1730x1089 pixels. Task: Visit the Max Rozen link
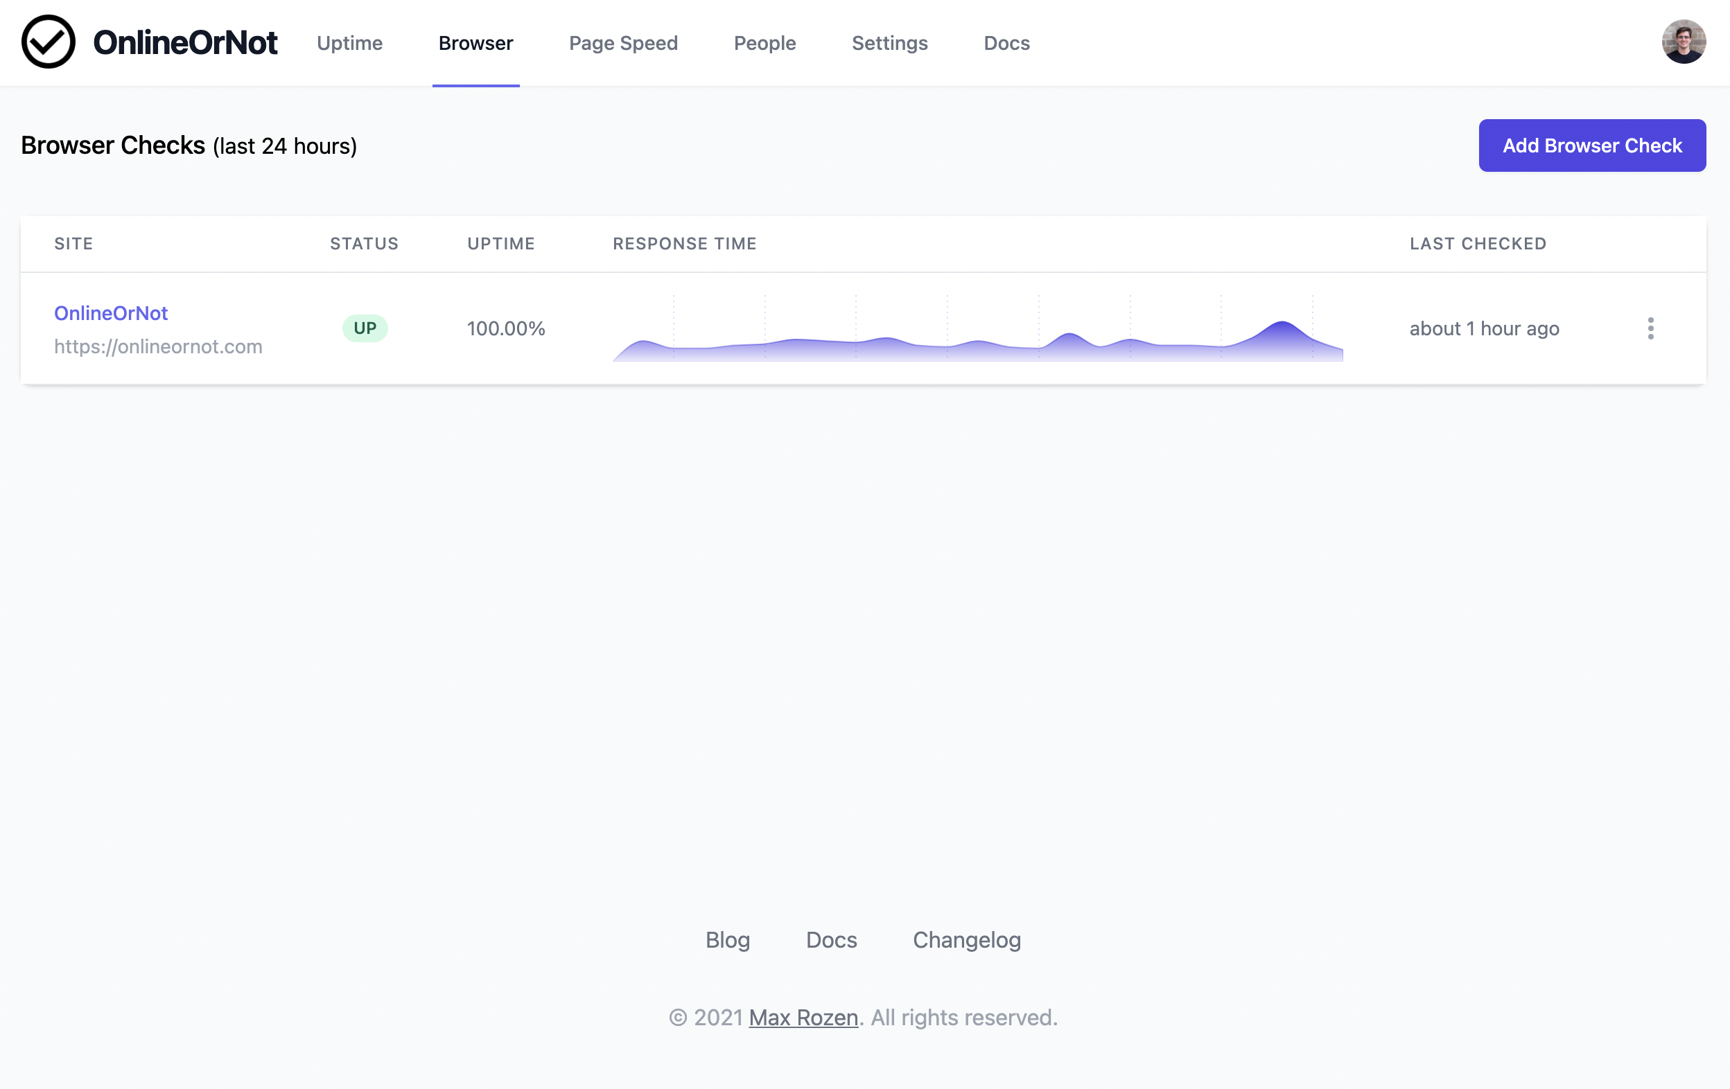tap(803, 1017)
